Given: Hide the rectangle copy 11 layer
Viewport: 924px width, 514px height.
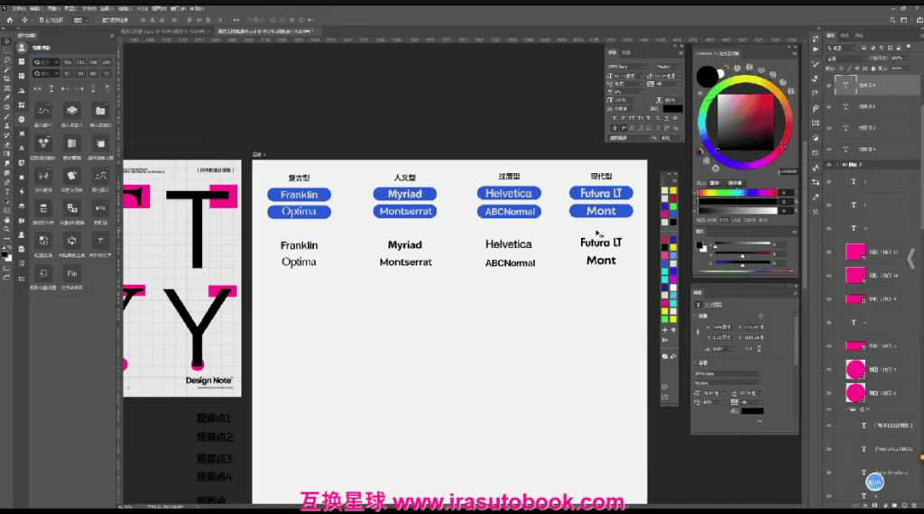Looking at the screenshot, I should 829,252.
